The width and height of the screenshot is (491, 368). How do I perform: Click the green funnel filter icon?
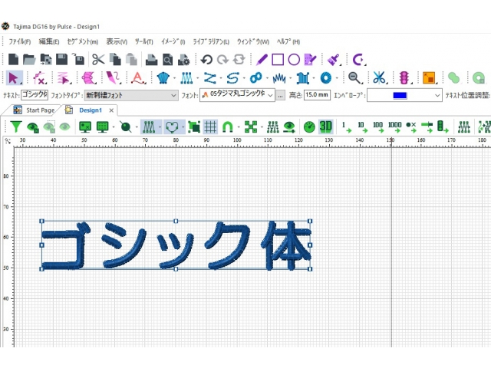15,127
